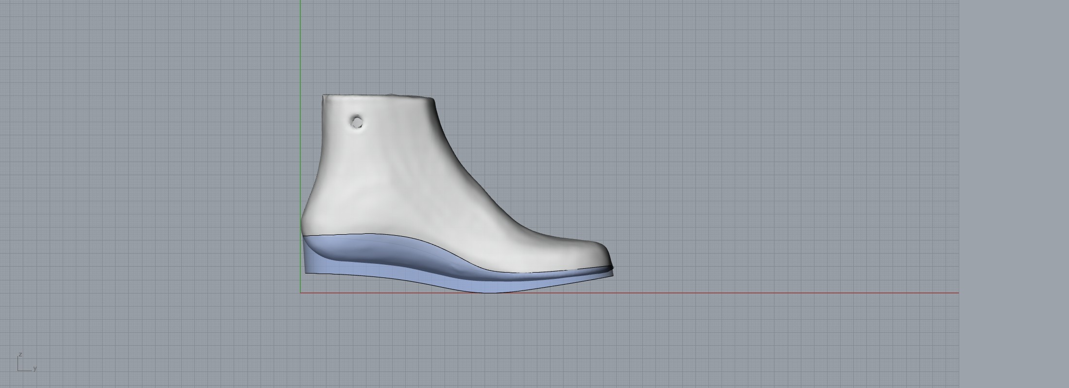This screenshot has width=1069, height=388.
Task: Click the bottom rear corner of the blue sole
Action: tap(307, 272)
